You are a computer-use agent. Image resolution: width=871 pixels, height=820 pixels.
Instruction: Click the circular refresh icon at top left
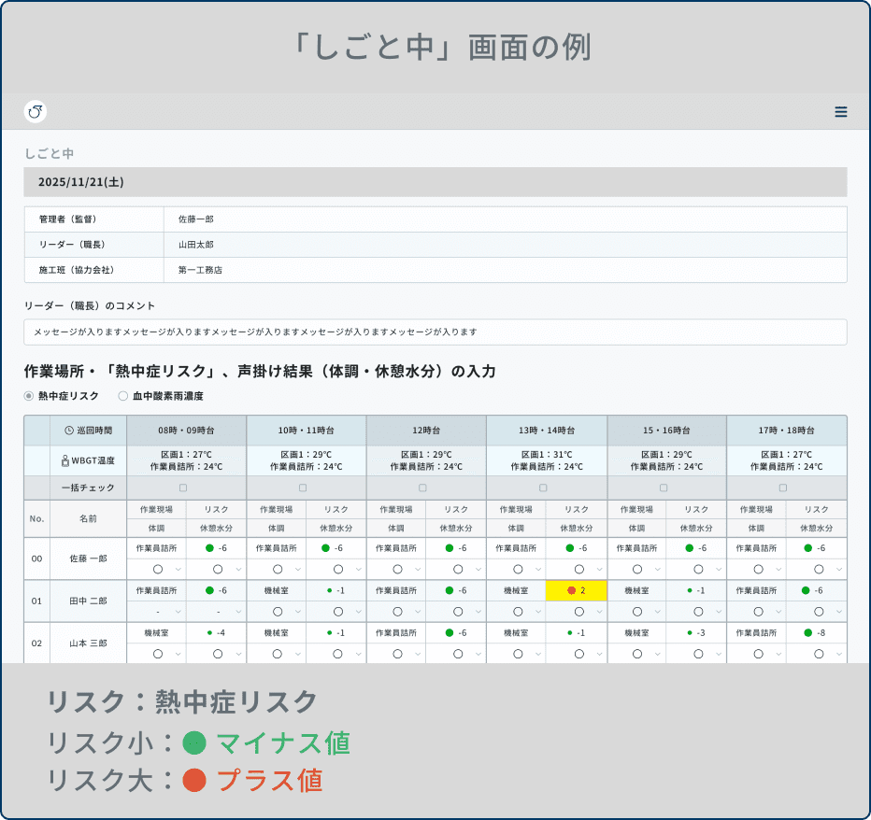tap(35, 112)
